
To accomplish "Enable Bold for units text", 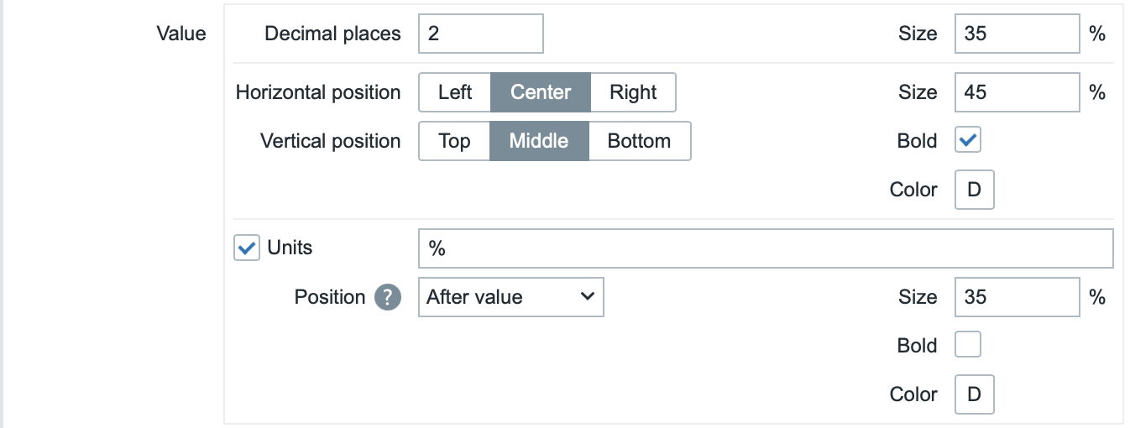I will (968, 345).
